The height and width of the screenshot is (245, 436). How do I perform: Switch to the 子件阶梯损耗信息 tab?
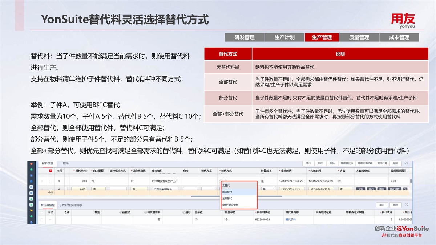(x=70, y=205)
